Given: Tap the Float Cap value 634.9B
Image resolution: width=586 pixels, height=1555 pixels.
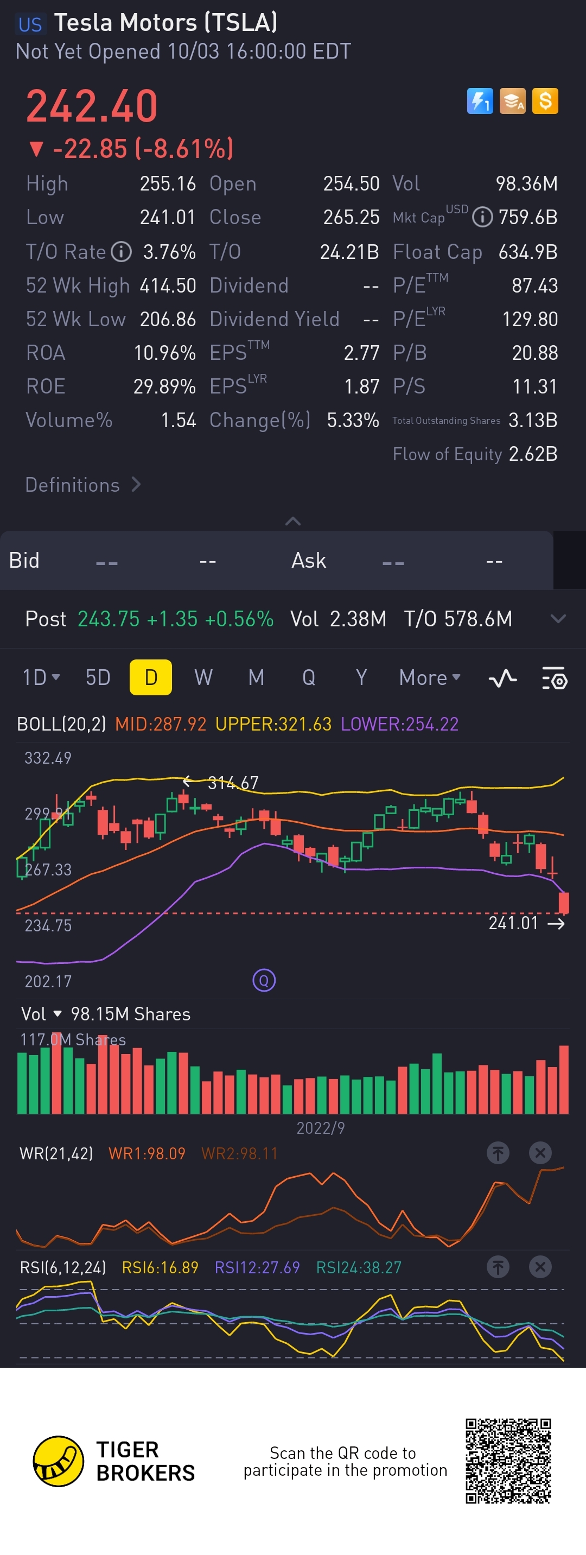Looking at the screenshot, I should tap(528, 252).
